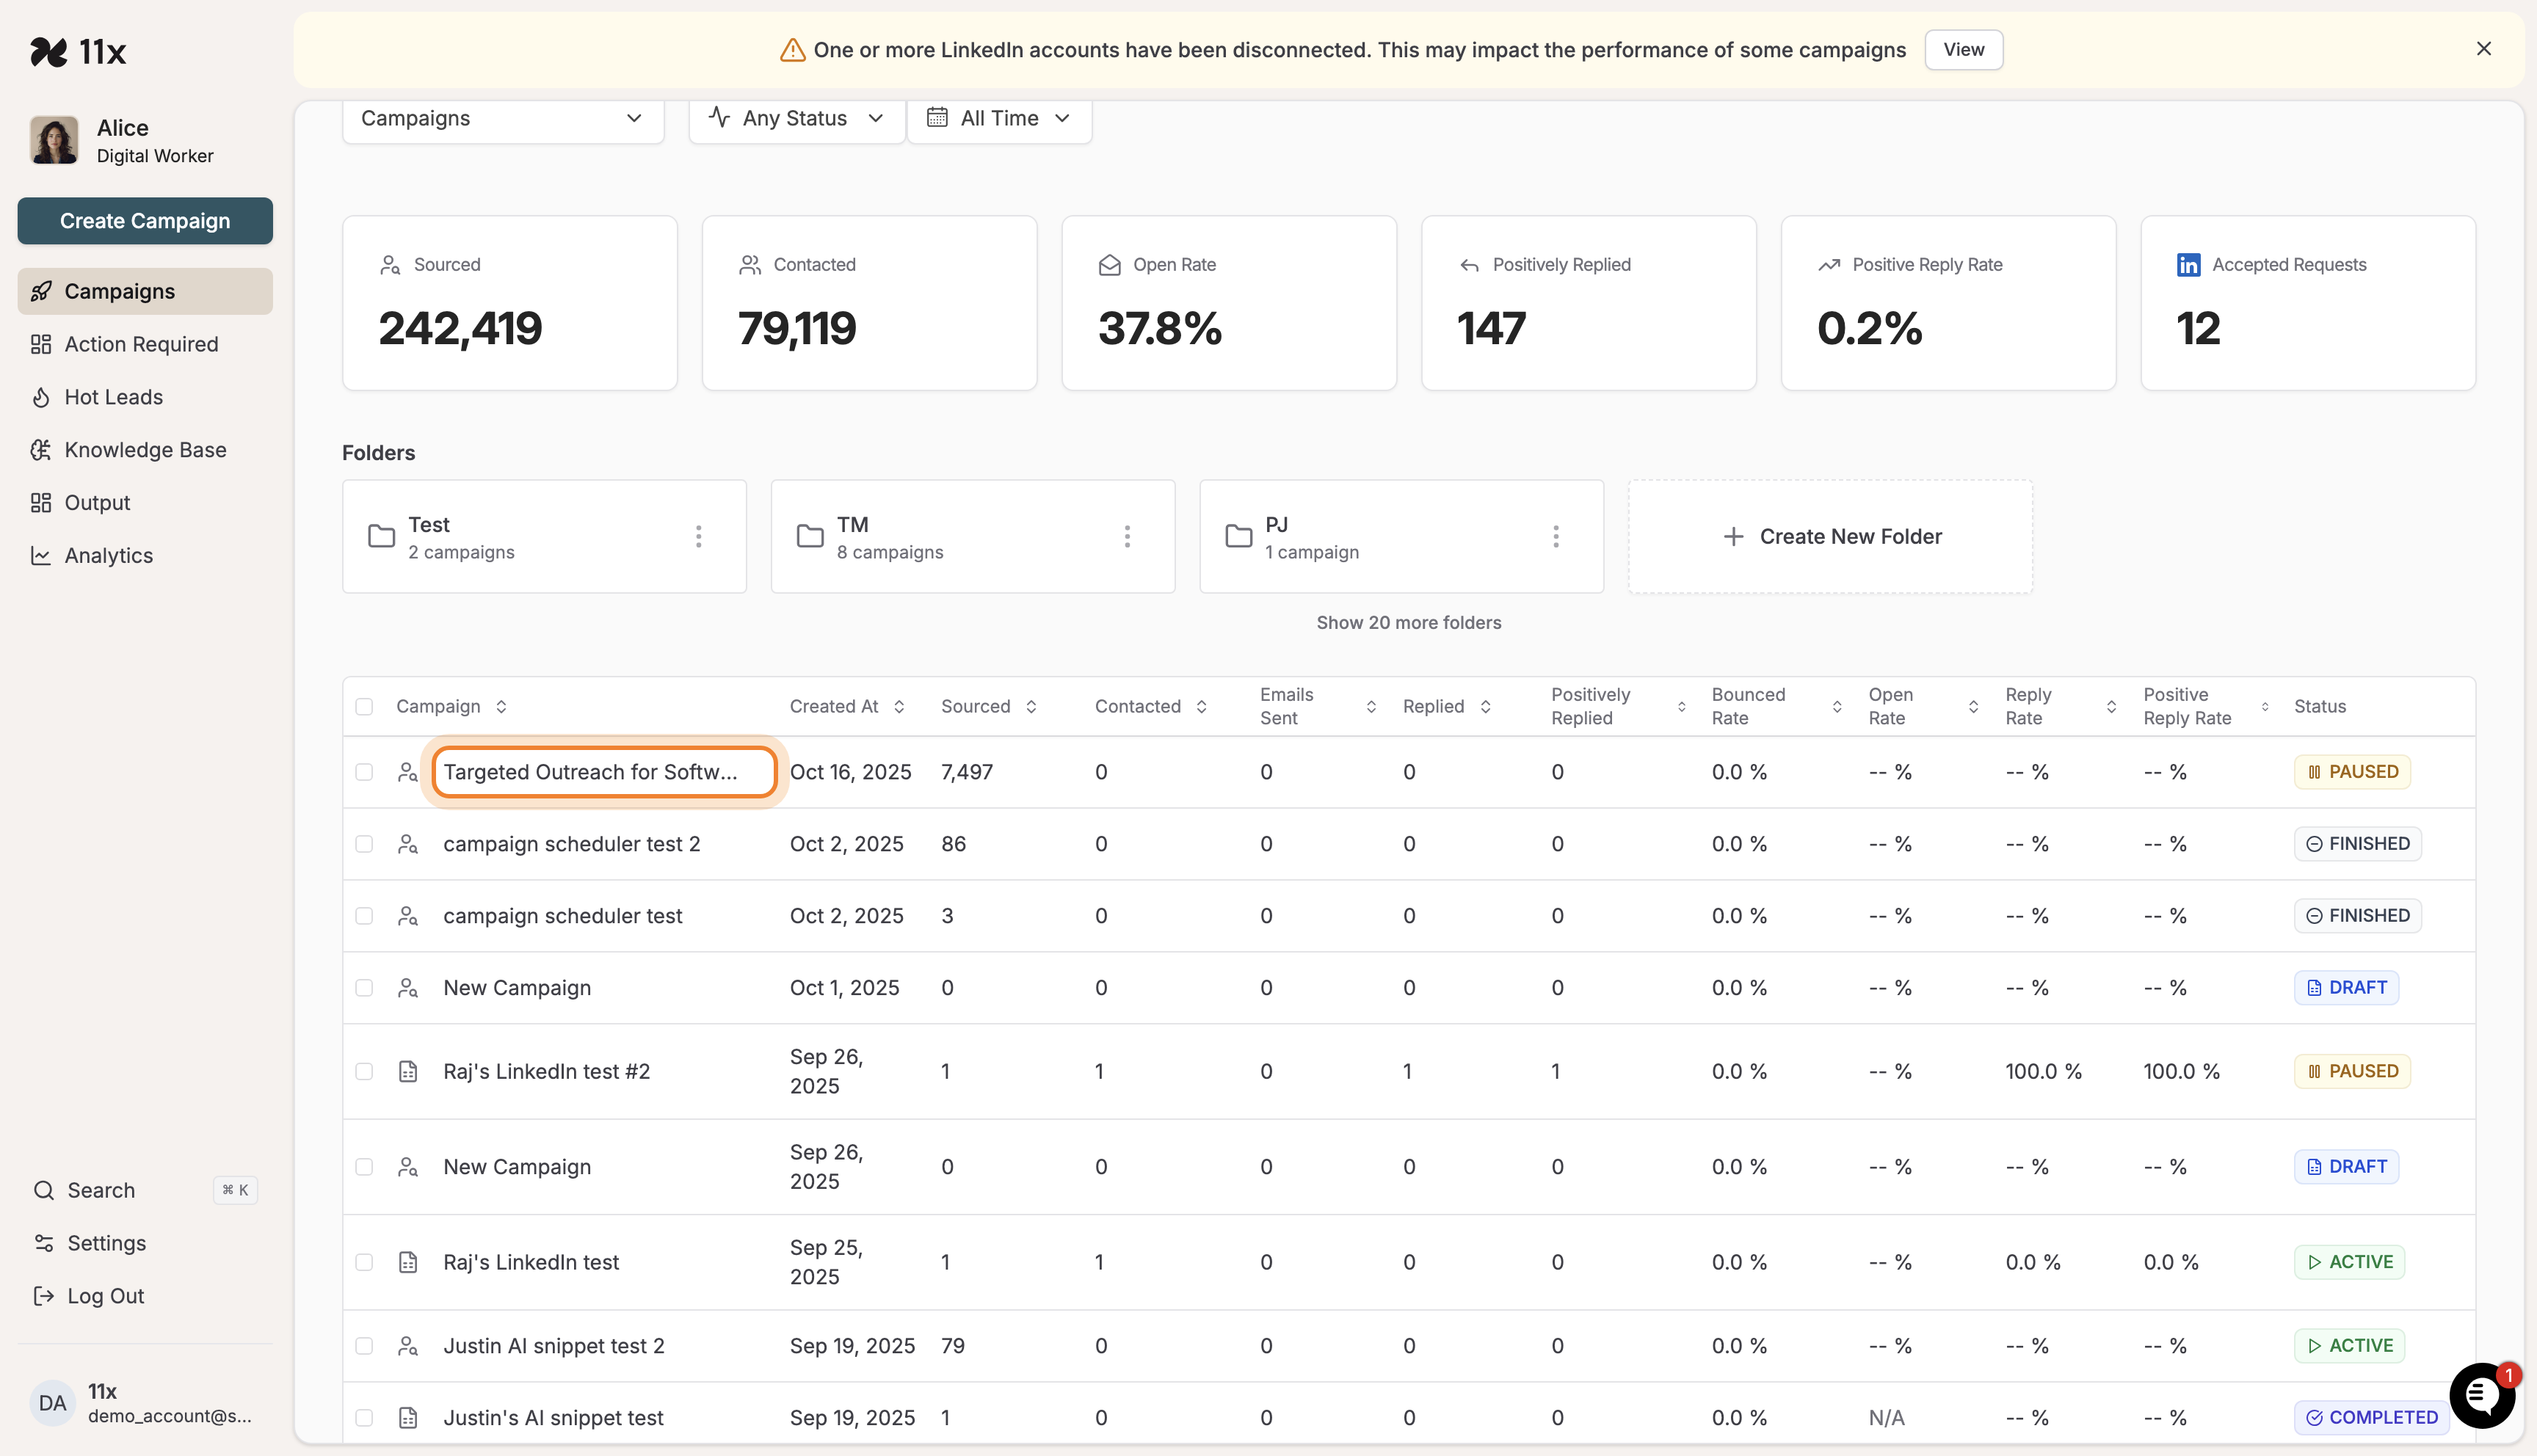Click Show 20 more folders
This screenshot has width=2537, height=1456.
(x=1408, y=622)
